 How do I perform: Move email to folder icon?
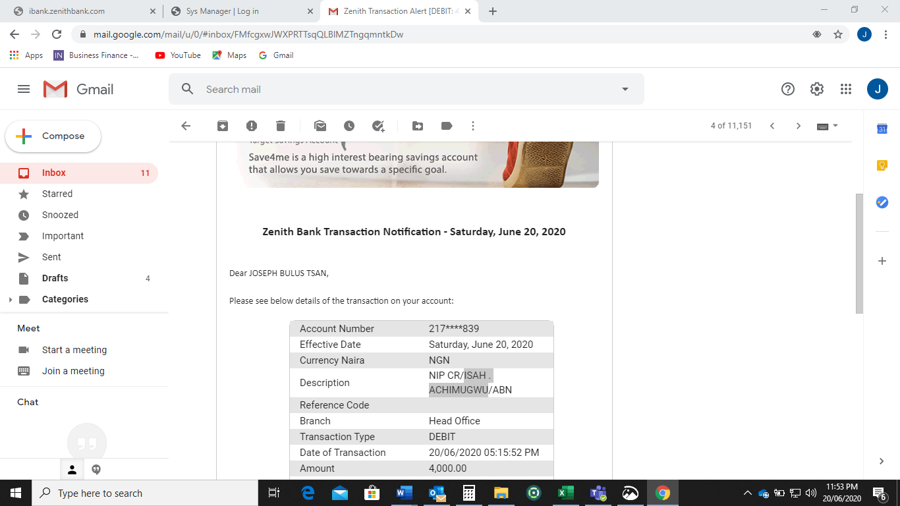point(418,126)
